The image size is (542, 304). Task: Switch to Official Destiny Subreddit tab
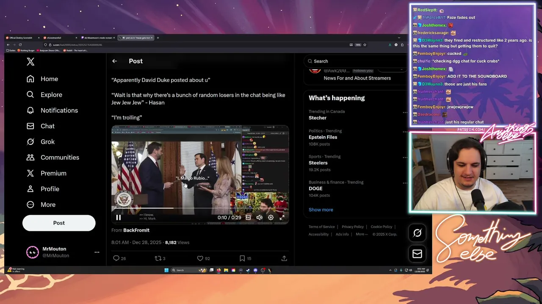pos(22,38)
